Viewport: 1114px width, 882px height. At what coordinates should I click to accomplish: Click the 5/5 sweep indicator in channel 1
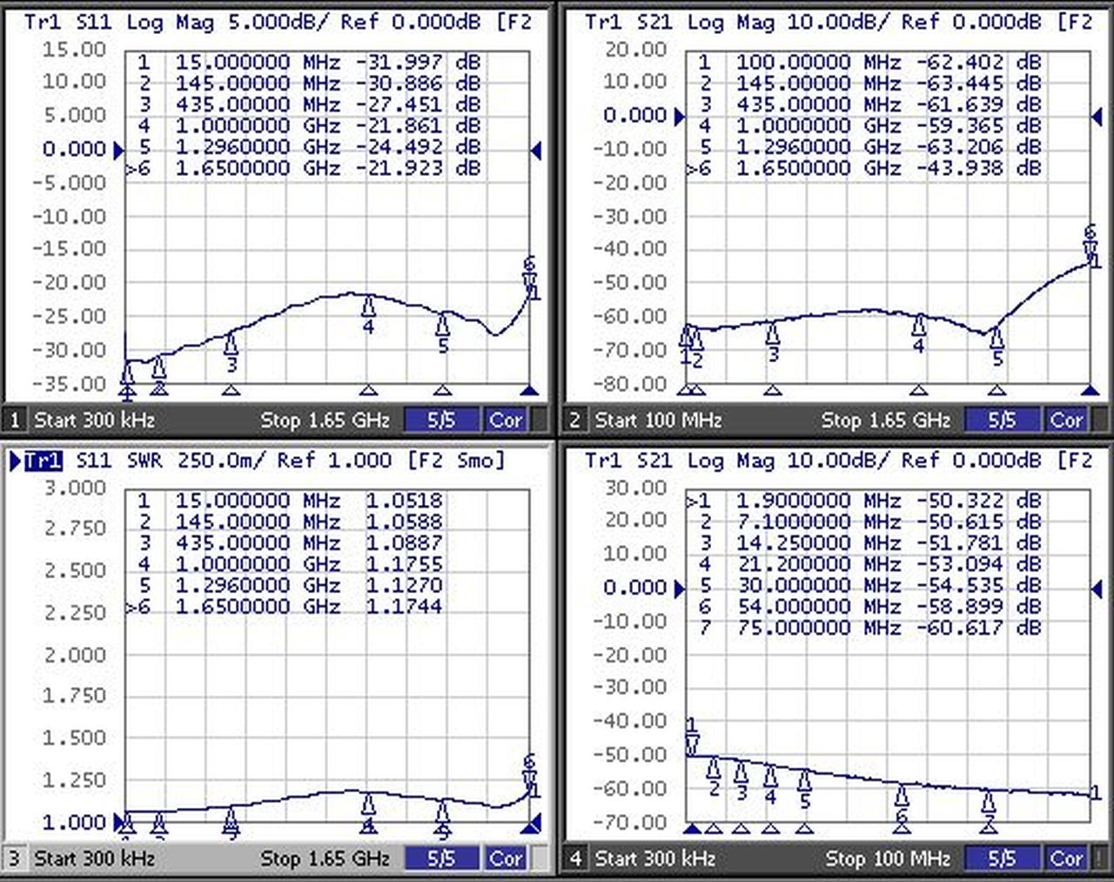[441, 421]
